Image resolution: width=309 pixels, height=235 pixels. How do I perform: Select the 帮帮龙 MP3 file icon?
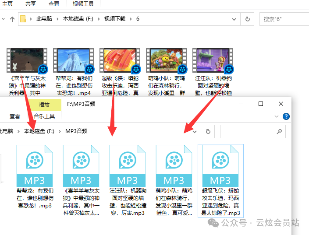[35, 166]
